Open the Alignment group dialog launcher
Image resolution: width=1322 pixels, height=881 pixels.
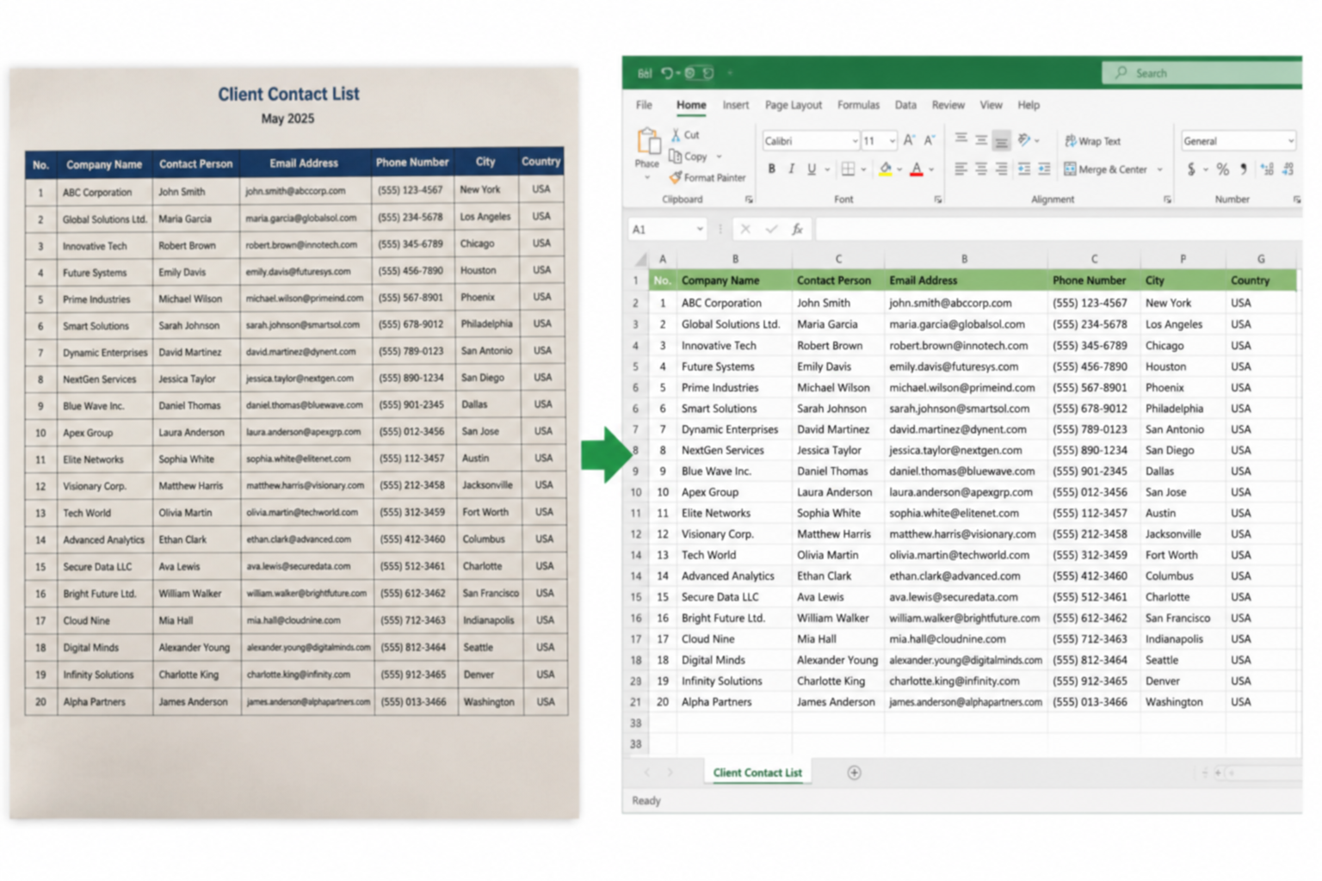(1167, 200)
